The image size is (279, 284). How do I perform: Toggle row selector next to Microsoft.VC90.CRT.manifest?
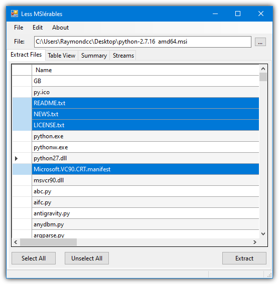point(22,169)
